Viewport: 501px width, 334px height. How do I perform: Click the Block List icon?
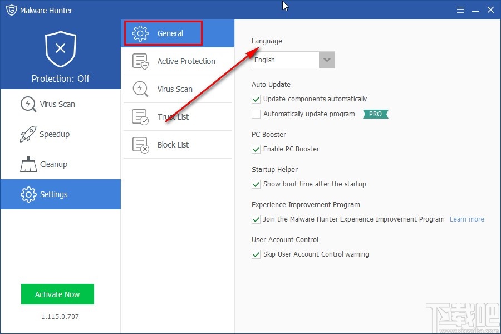point(140,144)
